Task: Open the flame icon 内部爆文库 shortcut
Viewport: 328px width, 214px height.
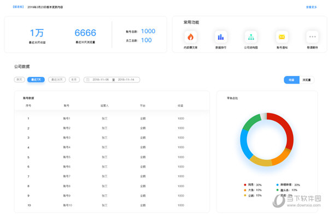Action: point(190,37)
